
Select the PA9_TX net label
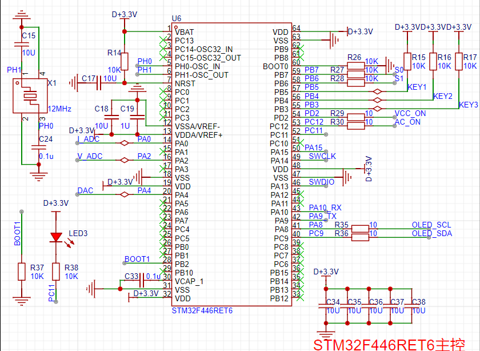click(323, 216)
